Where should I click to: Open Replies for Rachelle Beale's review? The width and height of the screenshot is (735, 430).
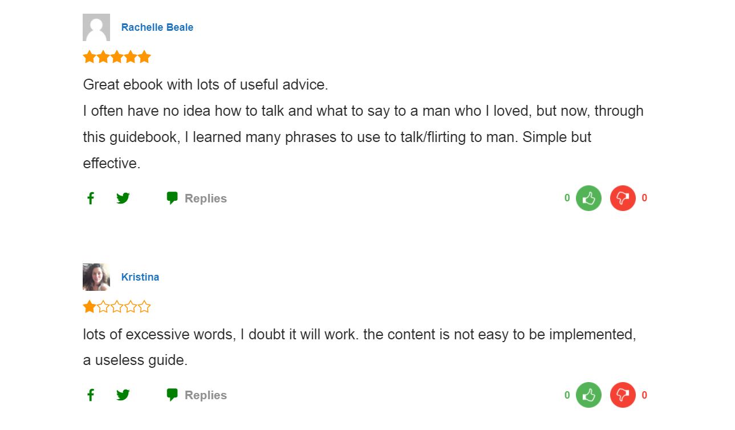205,198
